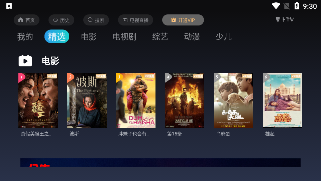Click the crown icon in 开通VIP
Image resolution: width=321 pixels, height=181 pixels.
(174, 20)
